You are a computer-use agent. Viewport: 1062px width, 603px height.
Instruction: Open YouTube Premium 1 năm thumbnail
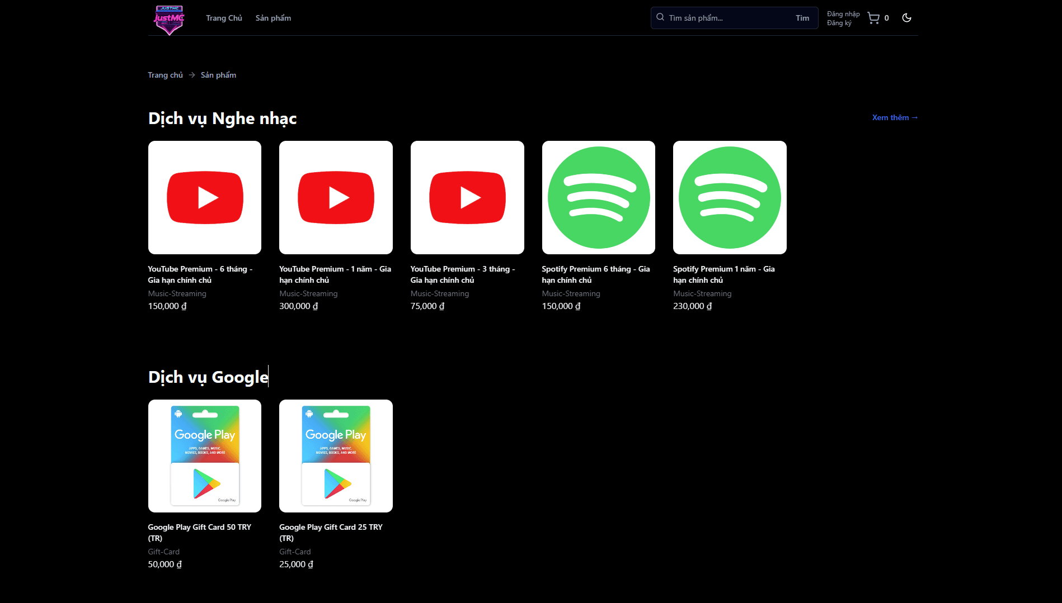336,197
